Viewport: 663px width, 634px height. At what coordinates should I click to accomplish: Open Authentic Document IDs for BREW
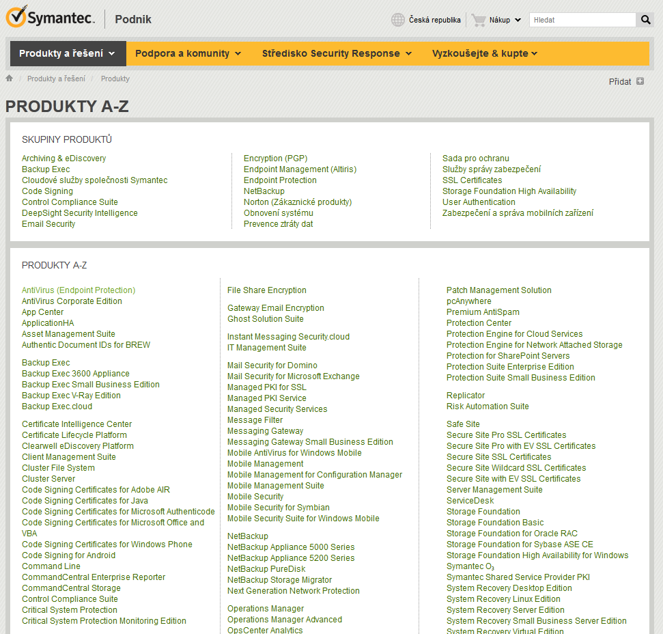(86, 345)
